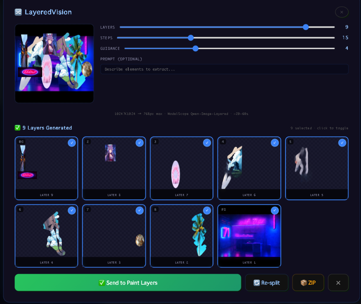This screenshot has height=304, width=361.
Task: Click the number 8 badge on Layer 2
Action: [x=155, y=209]
